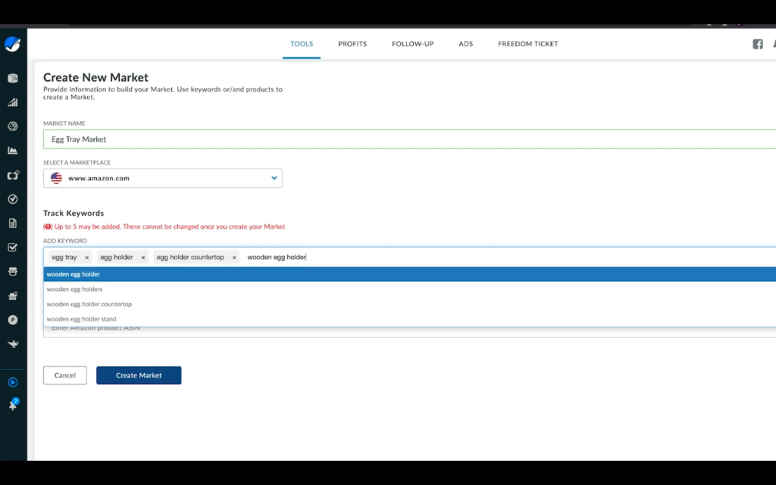
Task: Click the Helium 10 logo in the sidebar
Action: pyautogui.click(x=12, y=43)
